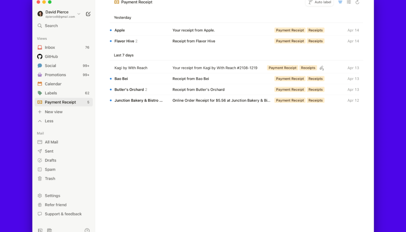Click the Auto label button

point(319,2)
